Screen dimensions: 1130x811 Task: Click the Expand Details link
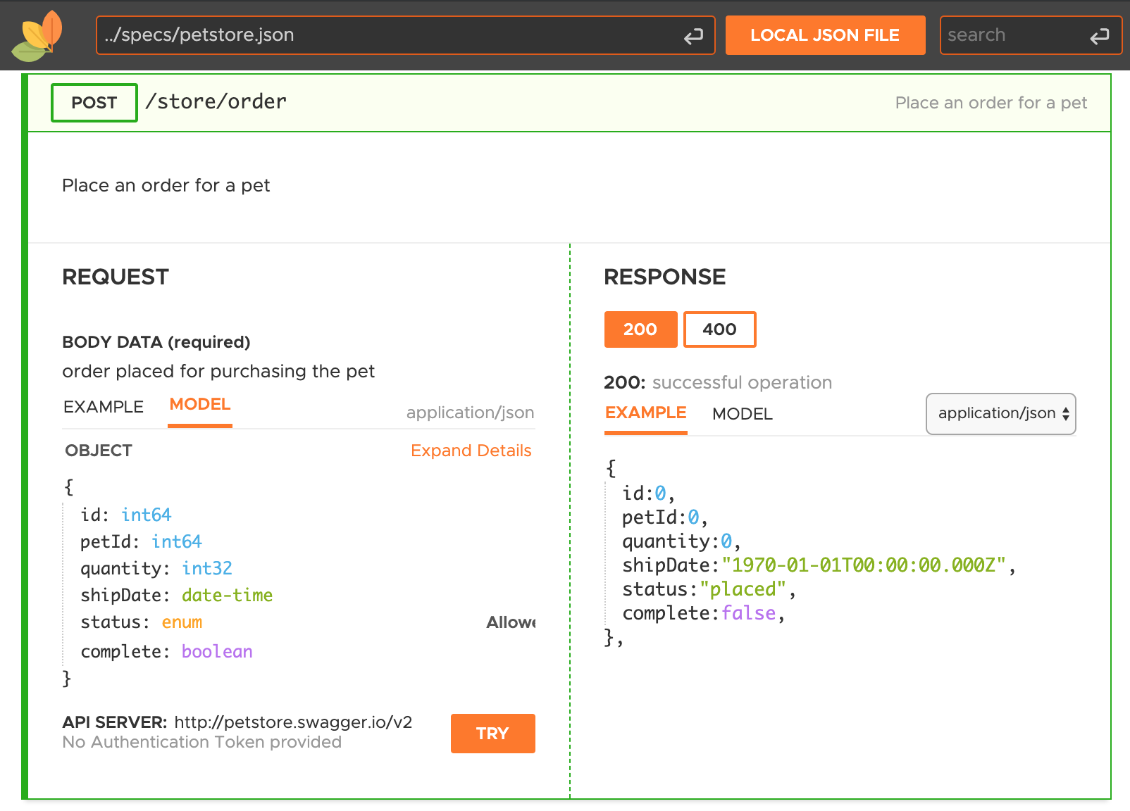click(x=471, y=451)
